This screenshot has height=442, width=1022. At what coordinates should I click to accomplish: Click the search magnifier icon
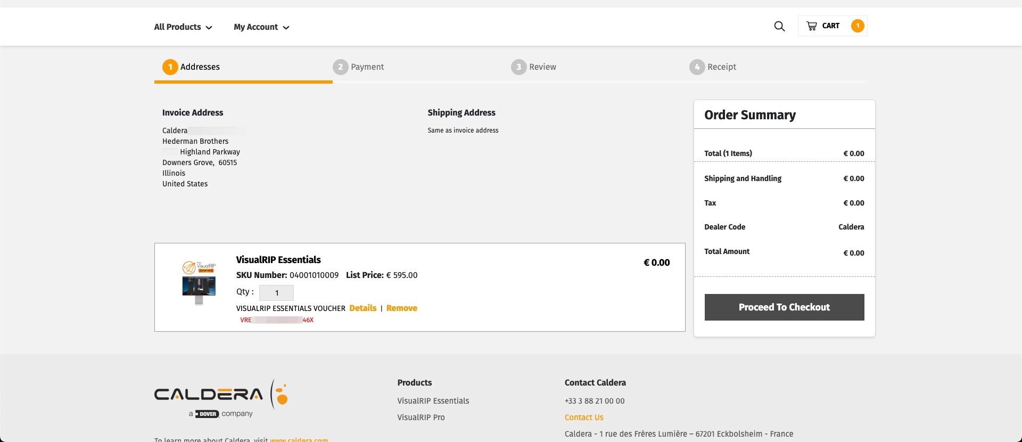779,26
